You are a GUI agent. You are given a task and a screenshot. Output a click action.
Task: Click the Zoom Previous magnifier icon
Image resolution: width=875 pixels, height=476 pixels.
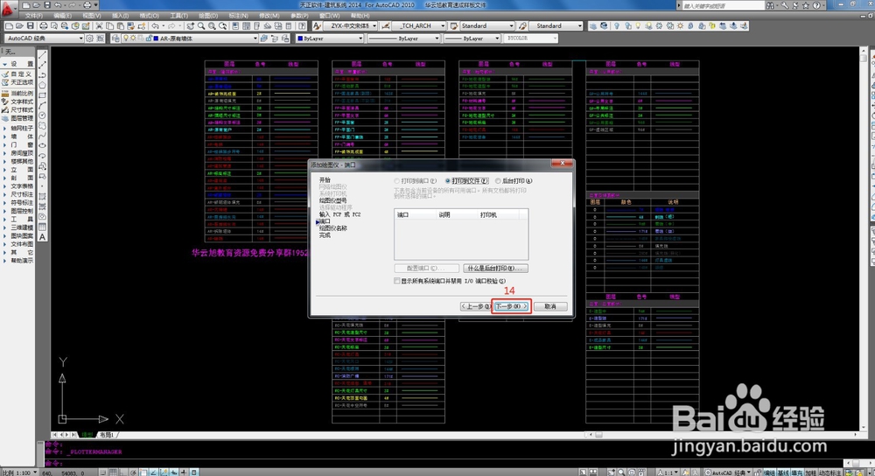tap(222, 26)
